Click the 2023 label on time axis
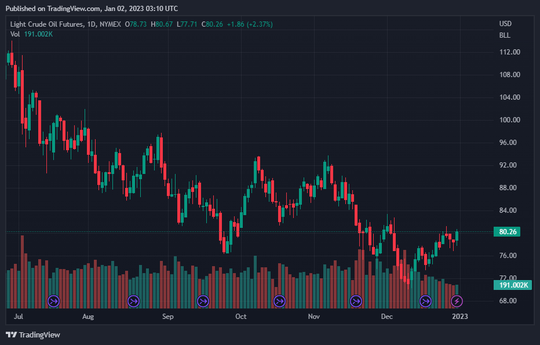The height and width of the screenshot is (345, 540). point(460,317)
